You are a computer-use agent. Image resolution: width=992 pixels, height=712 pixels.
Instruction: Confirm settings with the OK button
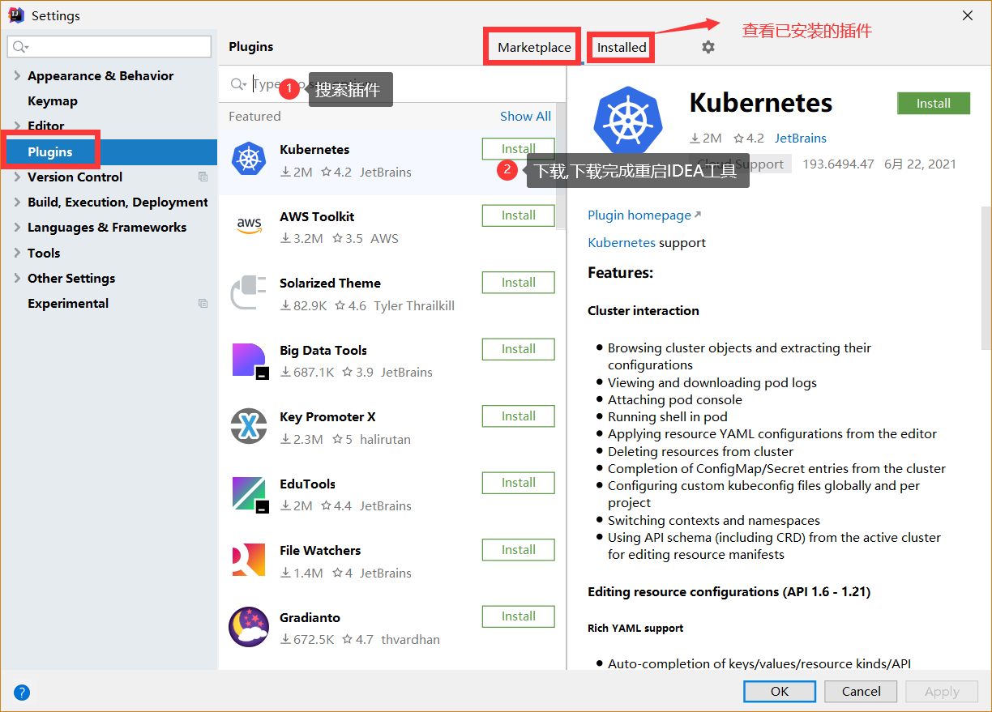[780, 691]
